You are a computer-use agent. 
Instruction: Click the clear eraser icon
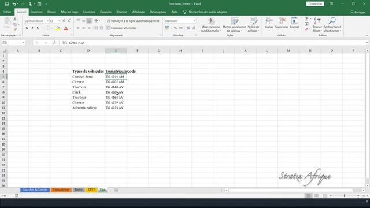[x=306, y=29]
